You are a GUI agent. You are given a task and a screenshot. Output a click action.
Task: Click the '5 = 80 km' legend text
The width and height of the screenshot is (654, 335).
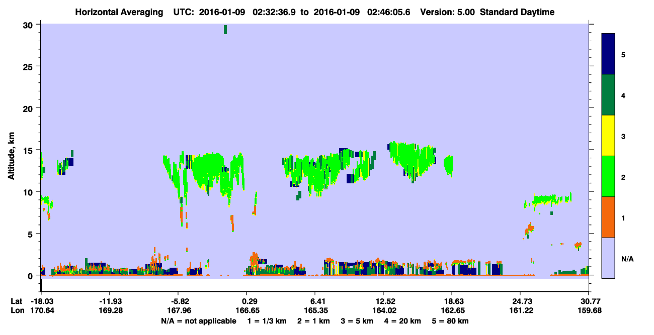point(450,321)
